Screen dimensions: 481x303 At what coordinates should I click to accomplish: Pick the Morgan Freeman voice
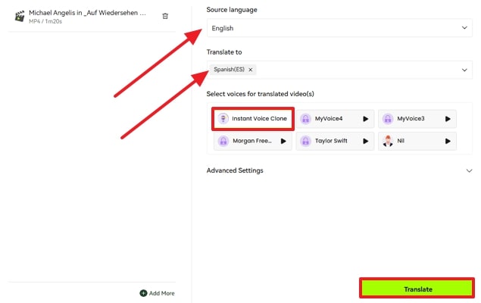click(253, 141)
